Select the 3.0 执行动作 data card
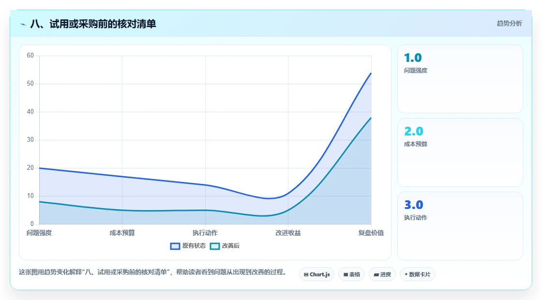The width and height of the screenshot is (542, 300). click(460, 226)
